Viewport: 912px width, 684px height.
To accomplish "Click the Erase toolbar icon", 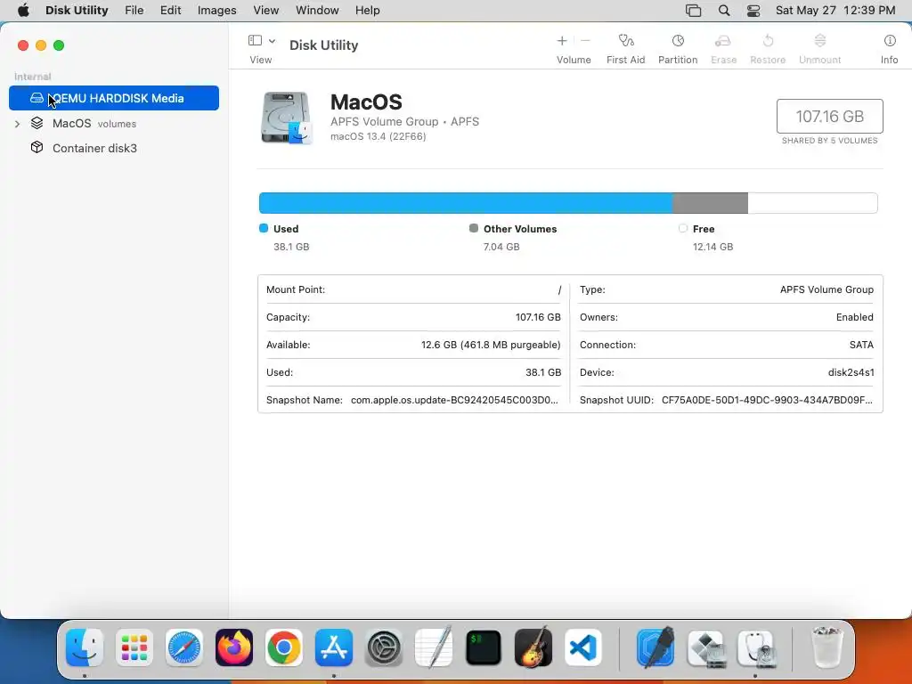I will (723, 41).
